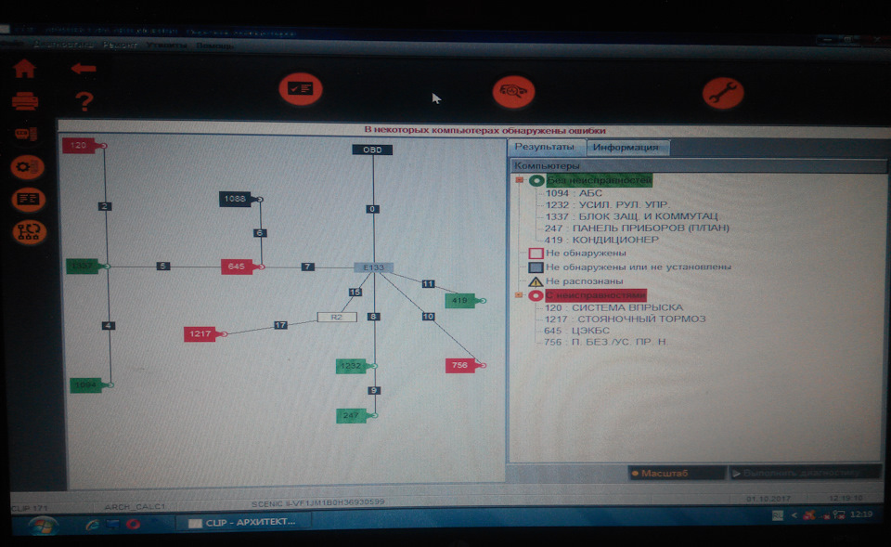The height and width of the screenshot is (547, 891).
Task: Select red node 645 in diagram
Action: pos(237,267)
